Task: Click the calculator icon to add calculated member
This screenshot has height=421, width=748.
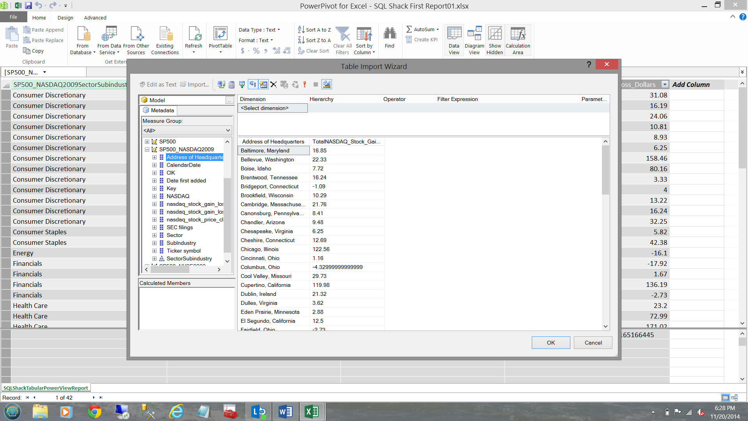Action: (231, 85)
